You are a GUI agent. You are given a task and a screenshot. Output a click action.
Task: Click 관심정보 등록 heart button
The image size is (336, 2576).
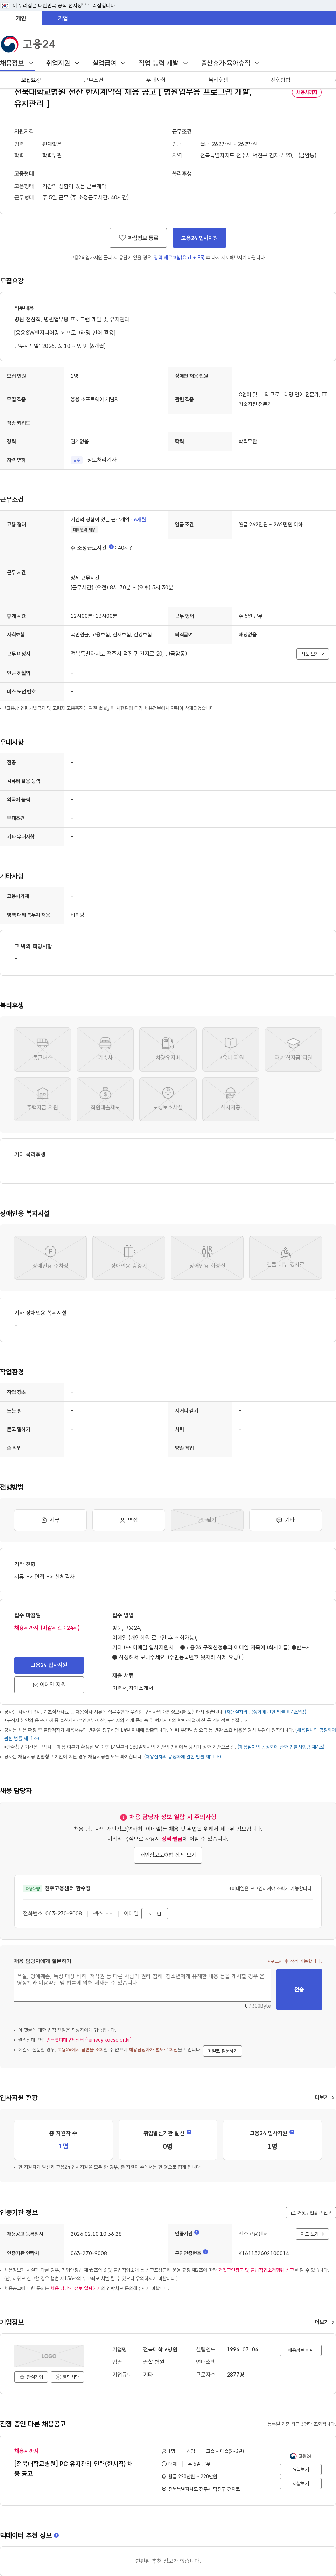click(138, 238)
